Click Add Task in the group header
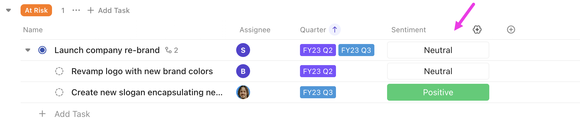Screen dimensions: 580x129 (109, 10)
